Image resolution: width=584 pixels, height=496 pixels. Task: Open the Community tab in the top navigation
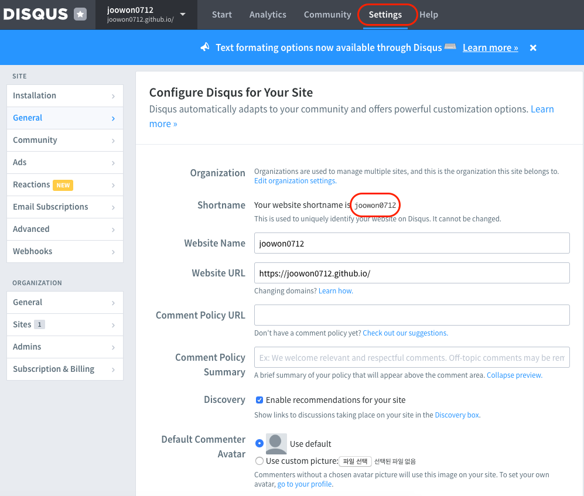(x=327, y=15)
